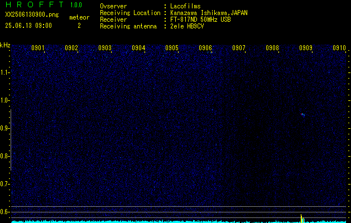Click Kanazawa Ishikawa,JAPAN text
Screen dimensions: 351x223
click(x=209, y=13)
